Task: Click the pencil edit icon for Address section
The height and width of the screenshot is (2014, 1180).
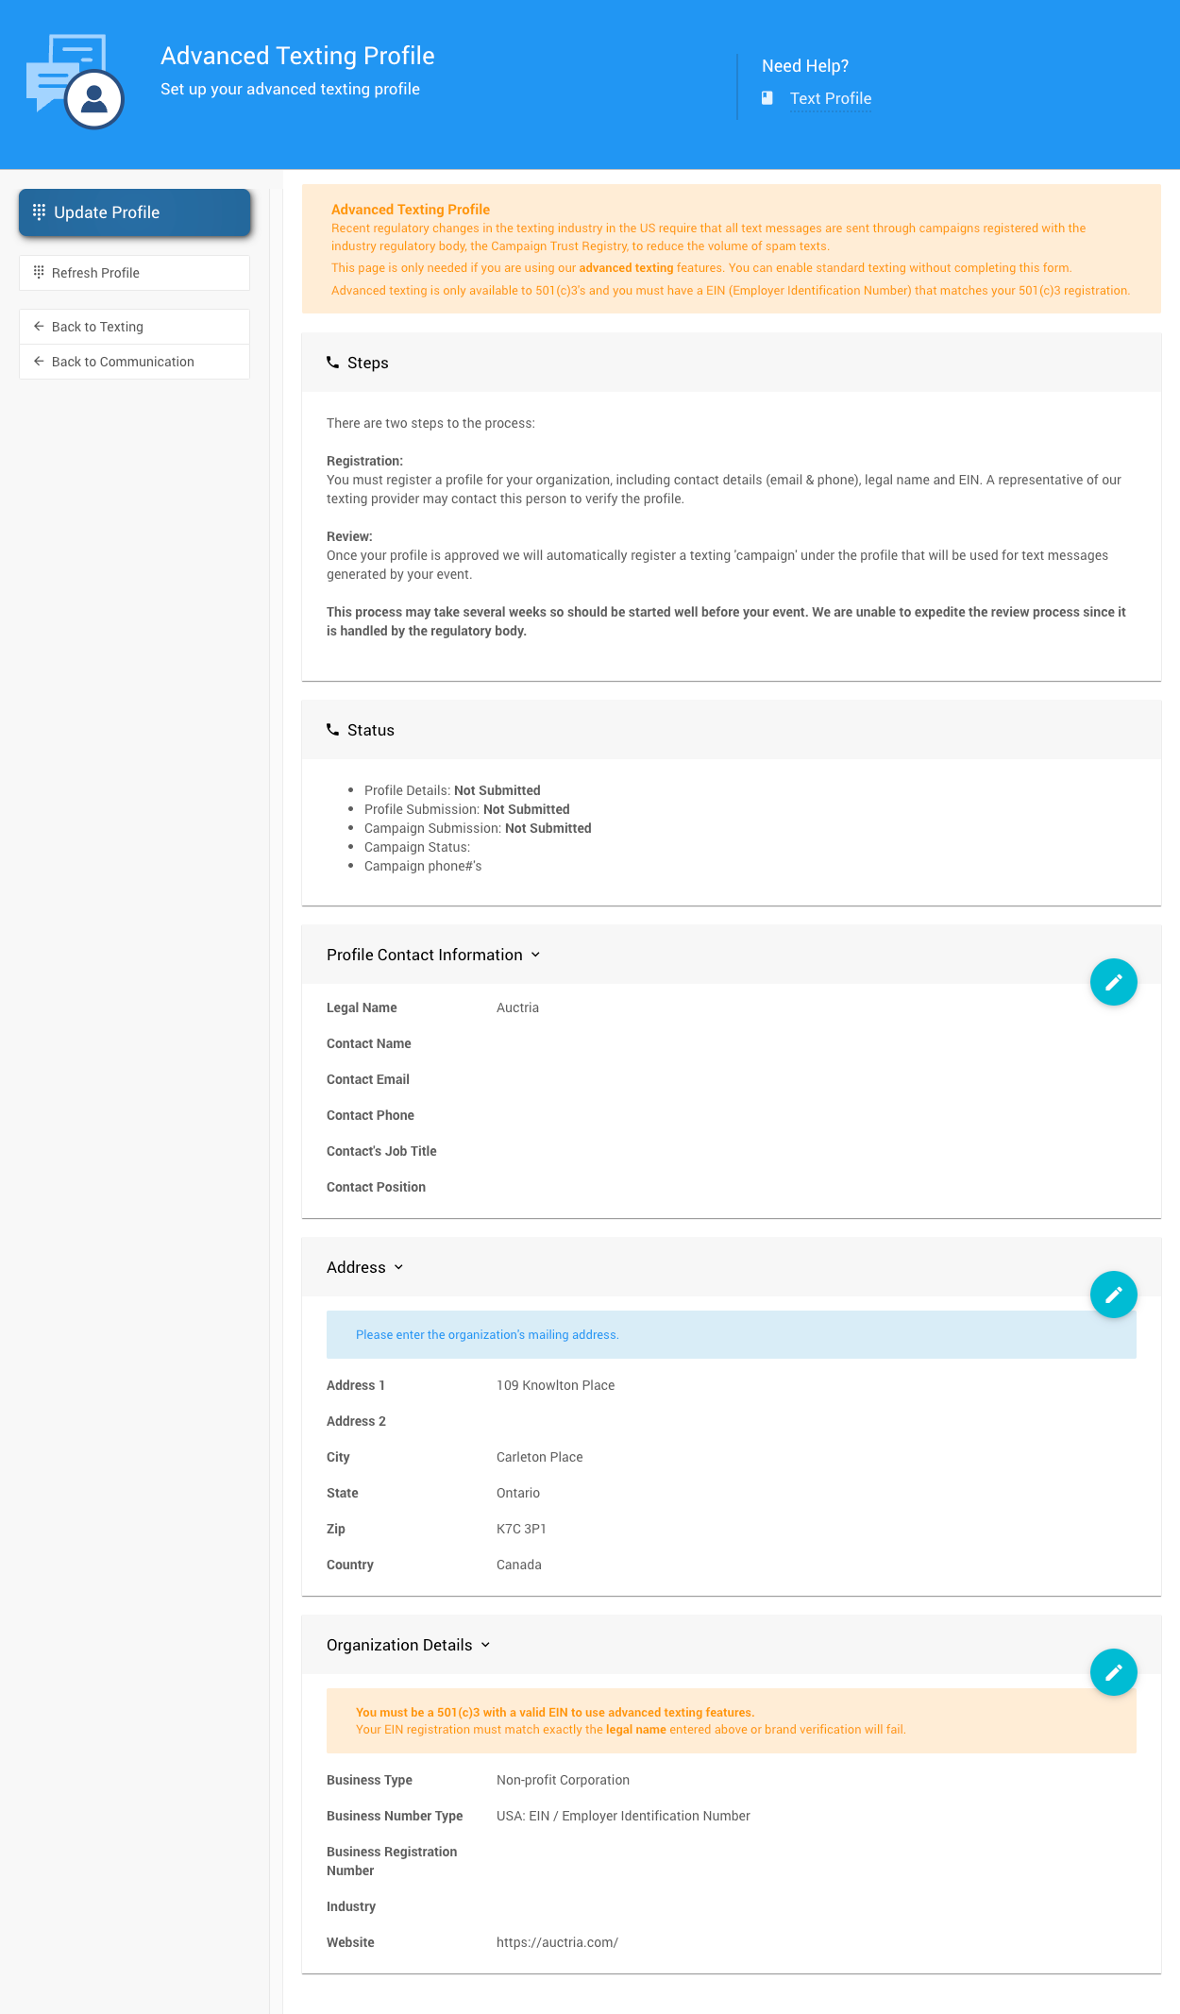Action: (1113, 1294)
